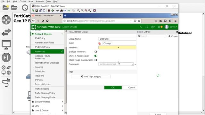This screenshot has width=205, height=115.
Task: Send Ctrl key via TightVNC toolbar
Action: (x=65, y=11)
